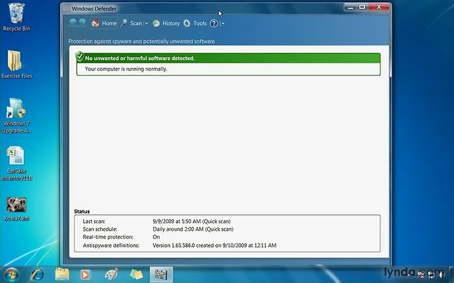Open the network tray icon
Image resolution: width=454 pixels, height=283 pixels.
click(431, 275)
